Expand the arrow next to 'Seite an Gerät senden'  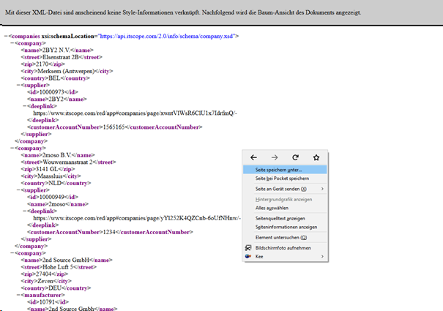[x=322, y=189]
